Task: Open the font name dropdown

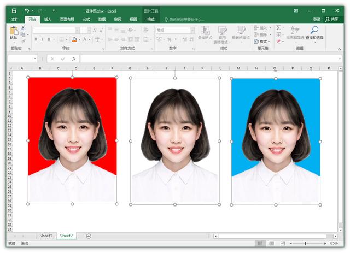Action: pyautogui.click(x=77, y=30)
